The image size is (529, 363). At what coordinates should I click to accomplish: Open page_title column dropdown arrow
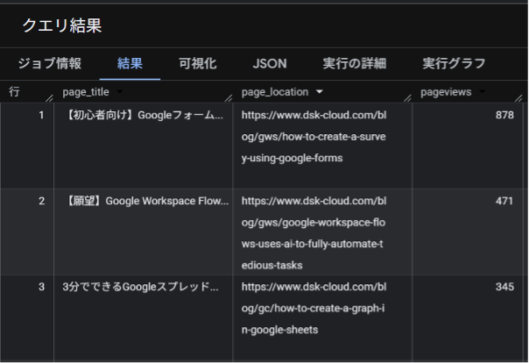pos(119,91)
